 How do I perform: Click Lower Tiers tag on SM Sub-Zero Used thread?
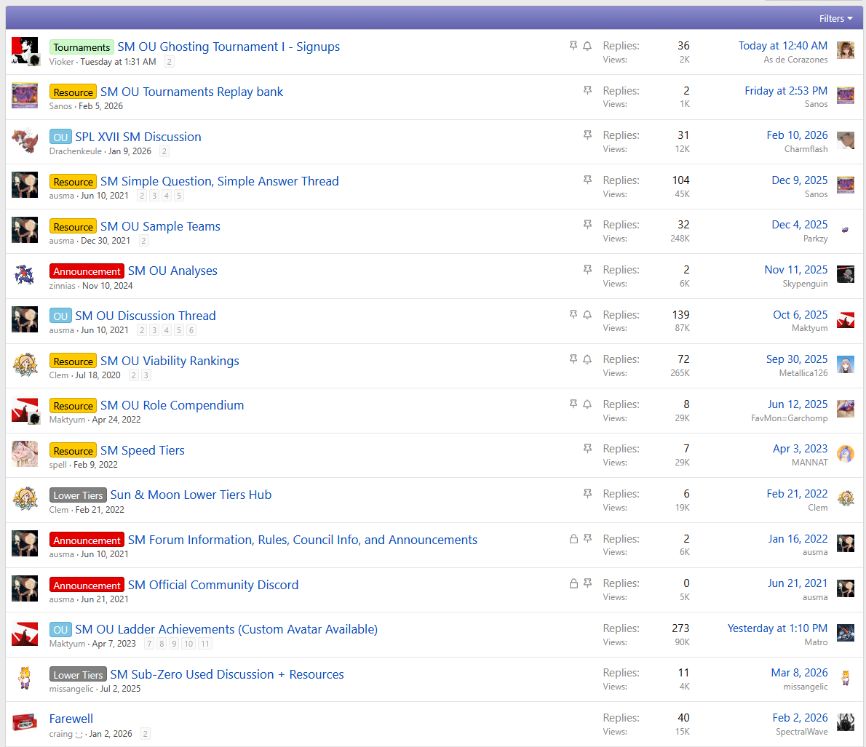(78, 675)
